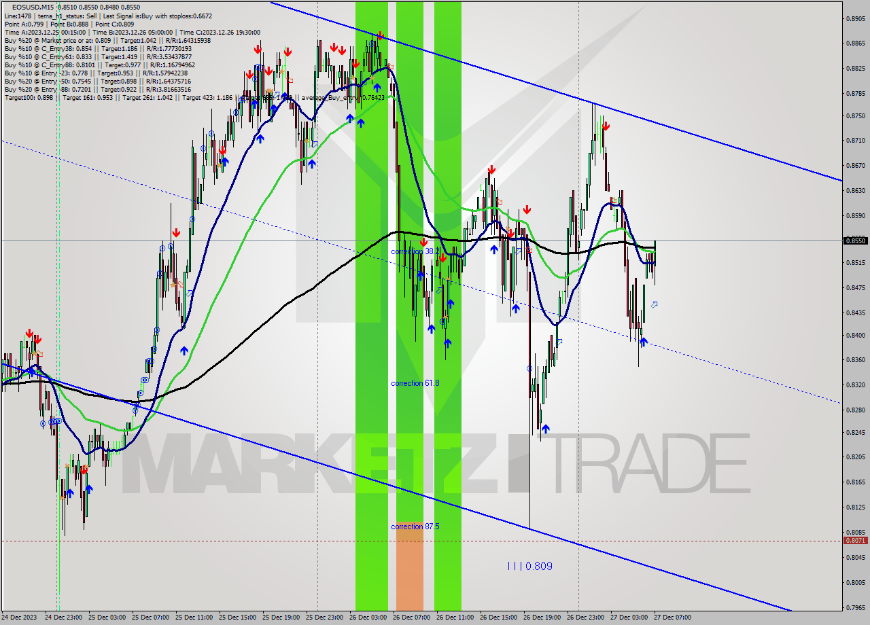870x625 pixels.
Task: Select the '24 Dec 23:00' time label
Action: [x=62, y=618]
